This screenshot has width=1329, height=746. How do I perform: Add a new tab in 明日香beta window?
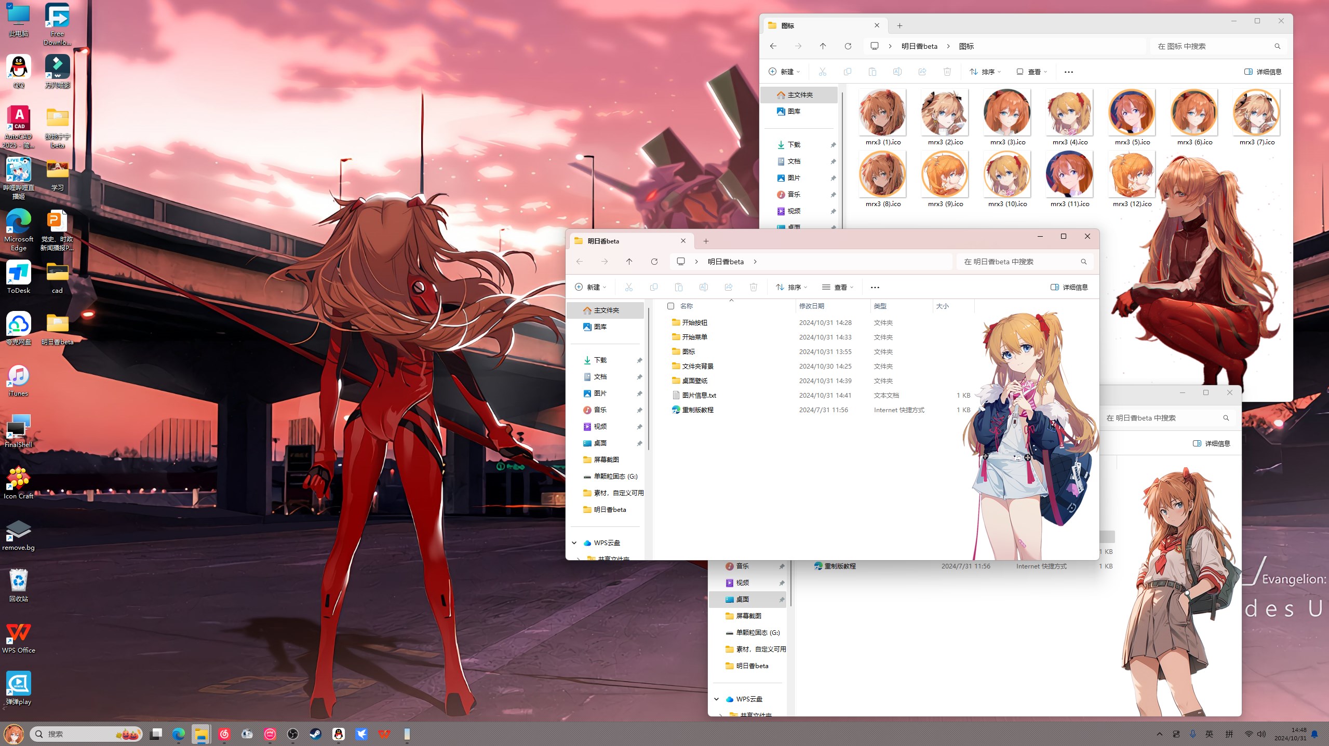[706, 241]
